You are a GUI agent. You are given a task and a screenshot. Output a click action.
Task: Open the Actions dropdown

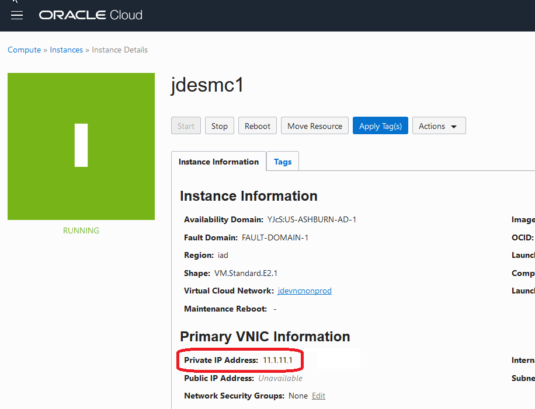pos(439,125)
